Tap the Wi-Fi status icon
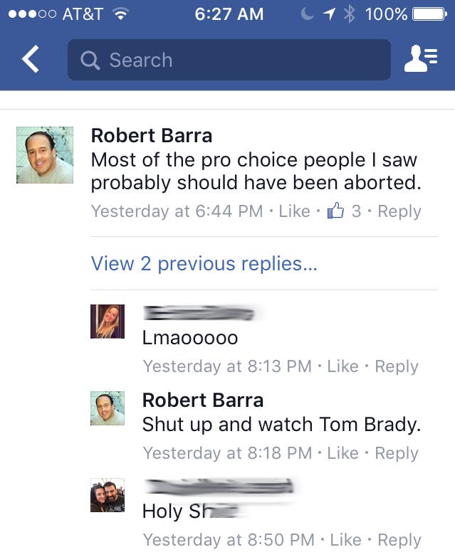Screen dimensions: 455x557 (x=120, y=14)
